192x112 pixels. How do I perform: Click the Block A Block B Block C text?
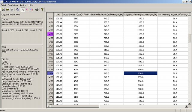22,30
